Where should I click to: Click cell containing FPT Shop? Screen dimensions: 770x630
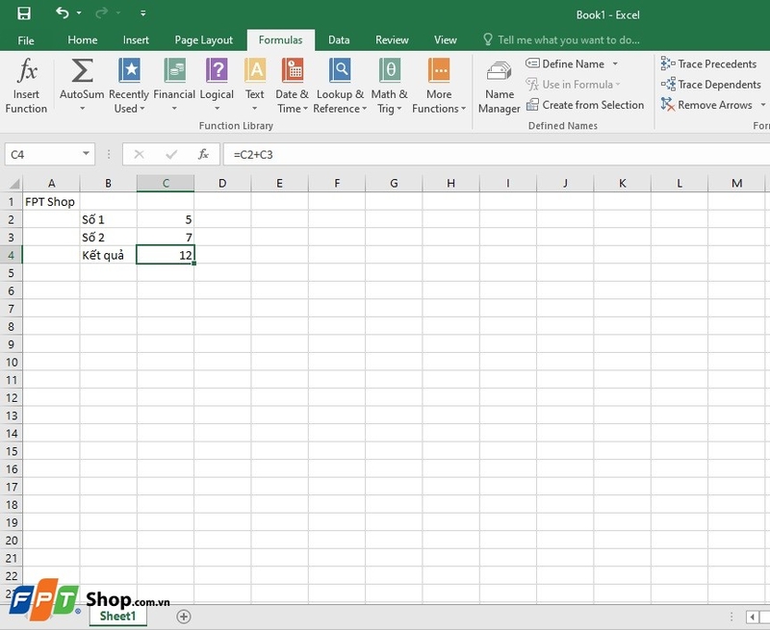pyautogui.click(x=51, y=202)
